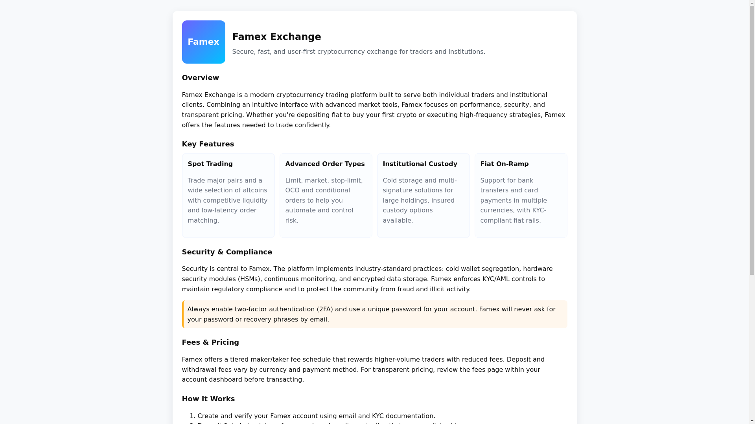Select the Overview section heading

tap(200, 78)
